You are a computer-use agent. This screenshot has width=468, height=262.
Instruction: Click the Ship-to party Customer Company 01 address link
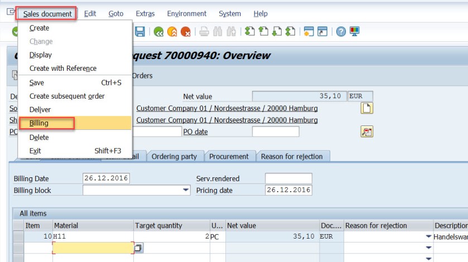227,120
